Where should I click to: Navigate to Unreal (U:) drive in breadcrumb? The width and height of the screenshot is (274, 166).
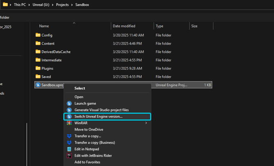click(41, 5)
